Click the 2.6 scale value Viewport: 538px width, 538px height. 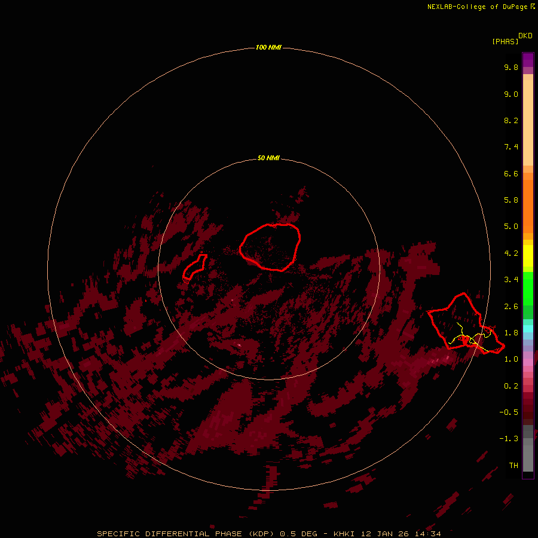click(x=511, y=307)
